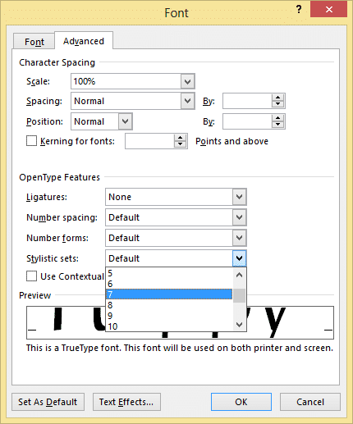Choose stylistic set 9 in list
This screenshot has height=424, width=353.
click(169, 316)
